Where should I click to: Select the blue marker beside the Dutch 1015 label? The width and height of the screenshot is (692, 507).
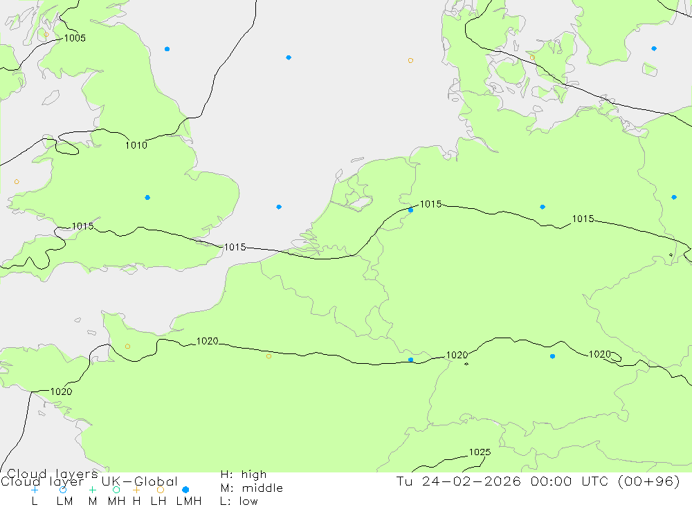410,210
